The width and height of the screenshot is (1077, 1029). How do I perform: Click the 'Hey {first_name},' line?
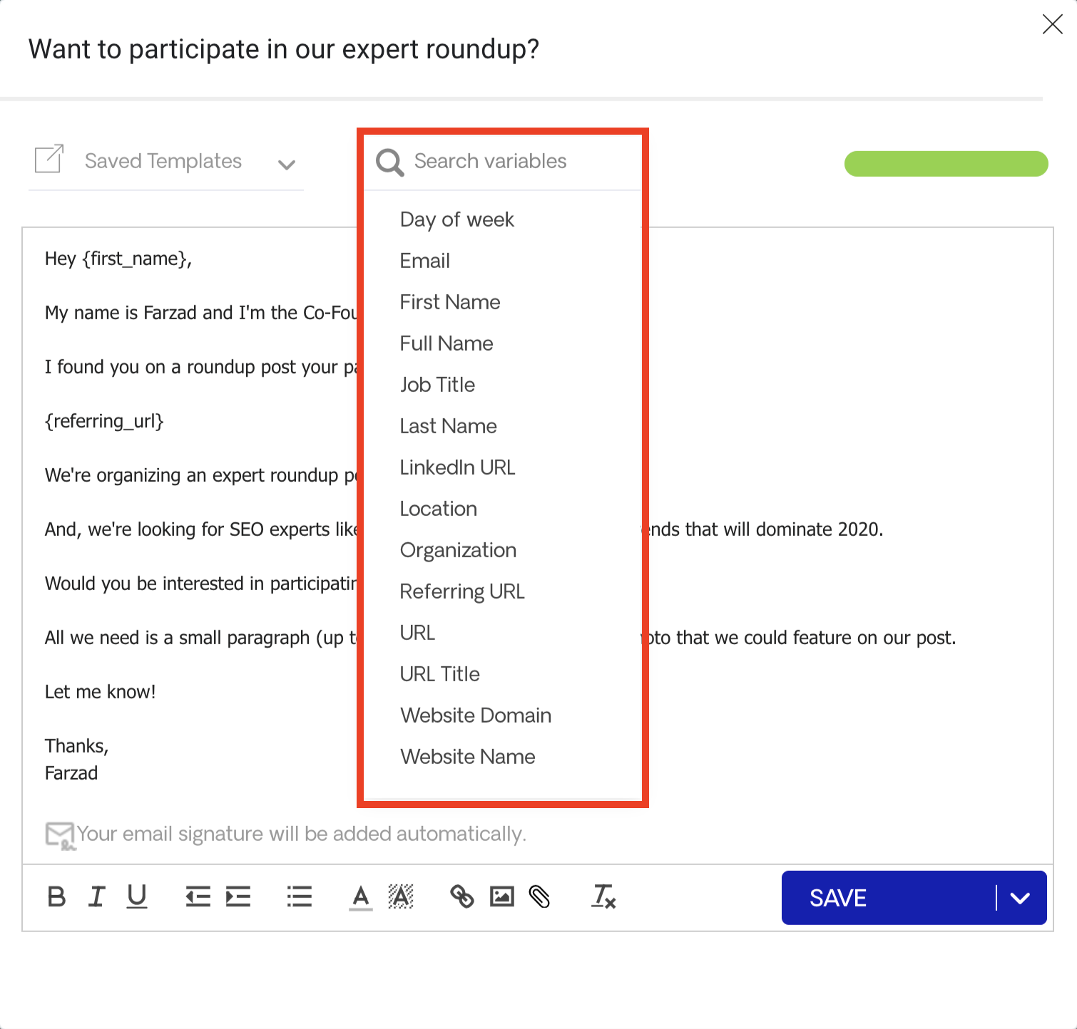(x=118, y=259)
